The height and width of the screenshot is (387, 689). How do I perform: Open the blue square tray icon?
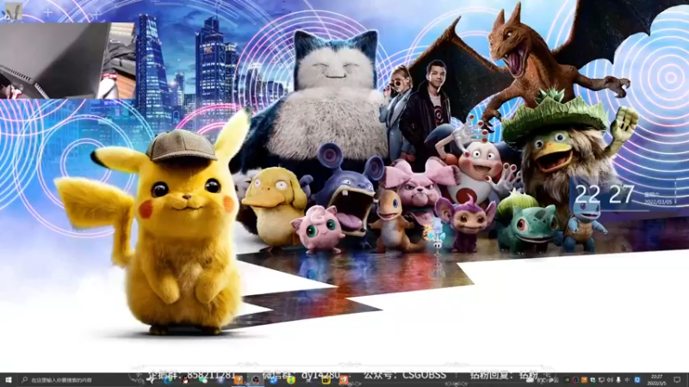pos(637,380)
